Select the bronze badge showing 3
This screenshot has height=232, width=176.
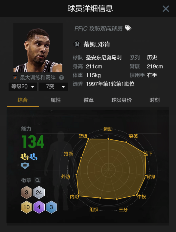pos(26,192)
